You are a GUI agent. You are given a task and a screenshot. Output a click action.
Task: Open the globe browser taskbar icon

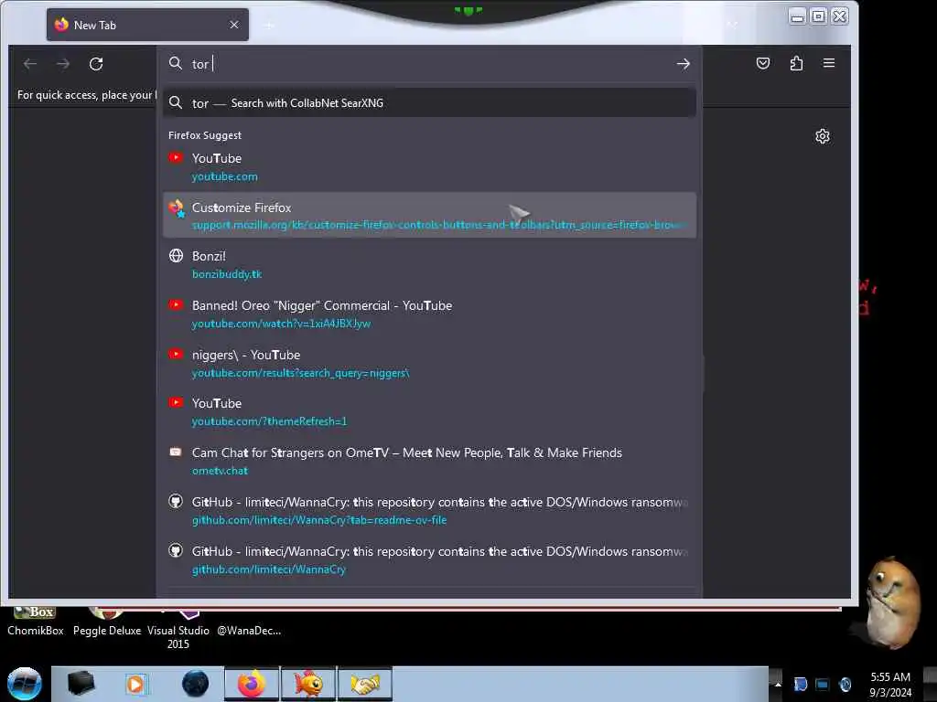tap(195, 684)
